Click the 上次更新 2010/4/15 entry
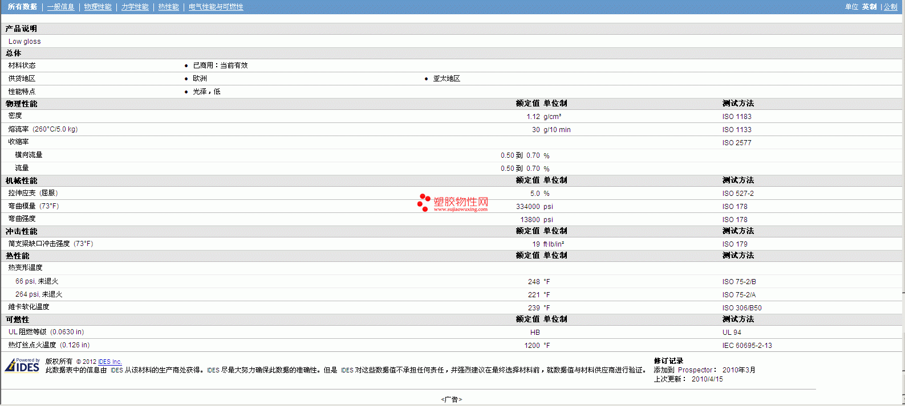 click(x=688, y=379)
